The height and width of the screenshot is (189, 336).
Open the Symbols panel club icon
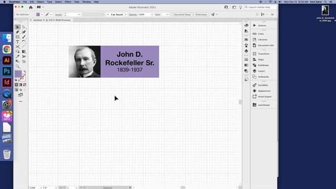point(246,51)
